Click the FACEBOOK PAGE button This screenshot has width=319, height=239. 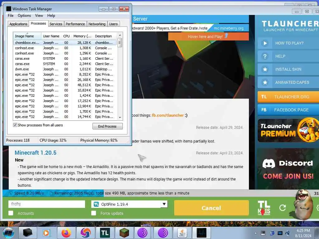point(288,110)
